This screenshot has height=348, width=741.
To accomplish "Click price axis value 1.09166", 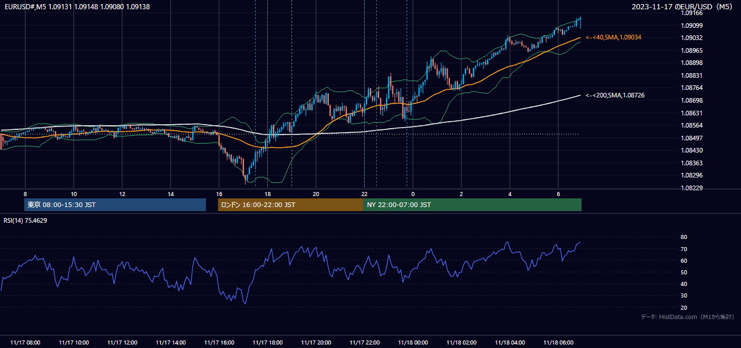I will coord(691,13).
